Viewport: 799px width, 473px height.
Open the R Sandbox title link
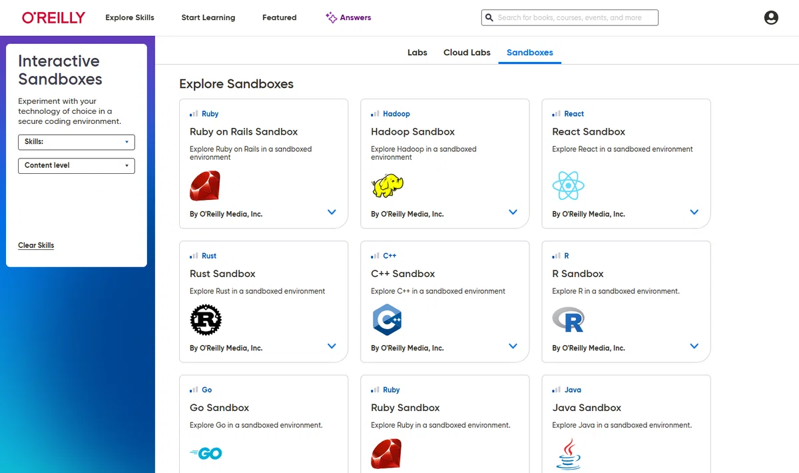578,274
